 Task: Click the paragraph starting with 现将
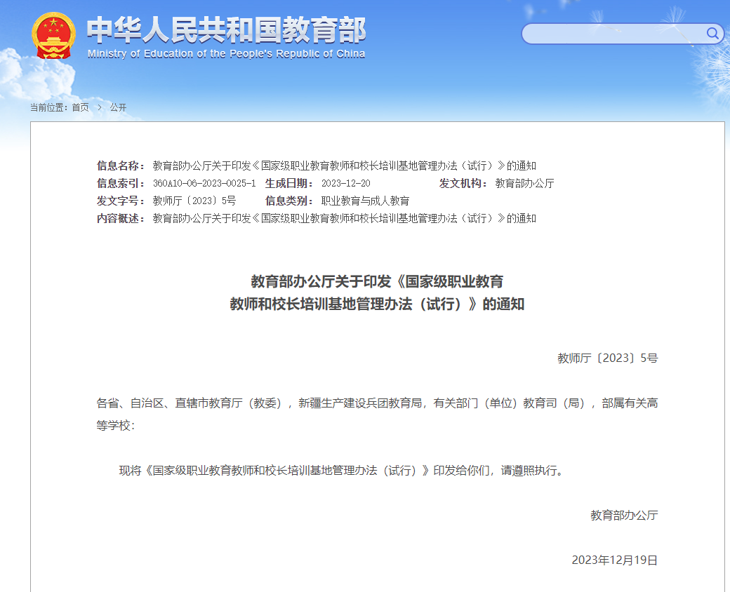tap(341, 470)
